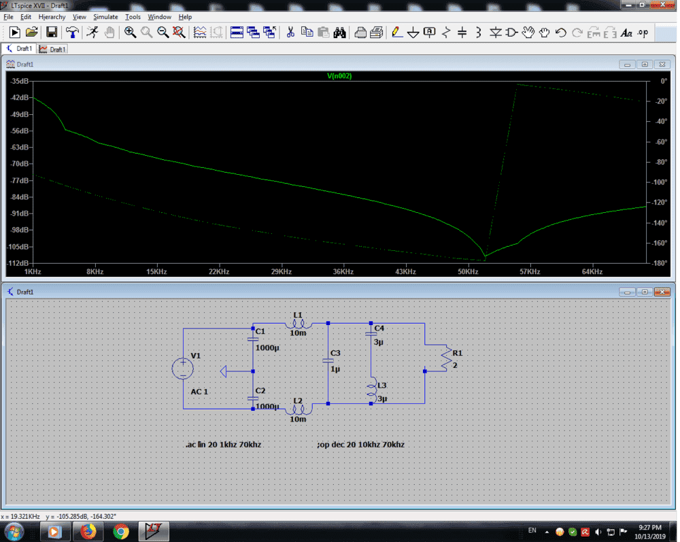The height and width of the screenshot is (542, 680).
Task: Click the .ac lin directive text
Action: pos(223,444)
